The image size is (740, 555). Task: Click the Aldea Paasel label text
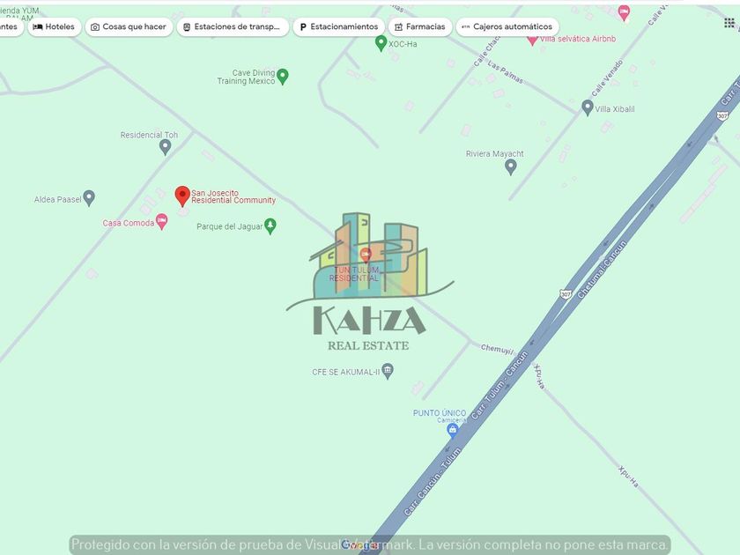pyautogui.click(x=57, y=200)
